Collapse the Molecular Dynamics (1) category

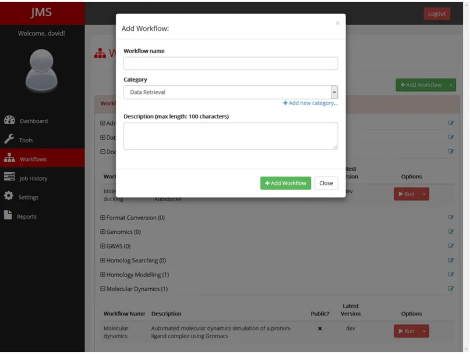(x=103, y=289)
